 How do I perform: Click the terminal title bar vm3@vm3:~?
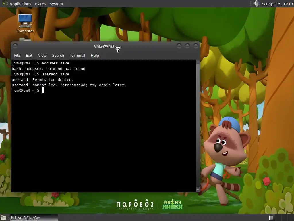coord(106,46)
